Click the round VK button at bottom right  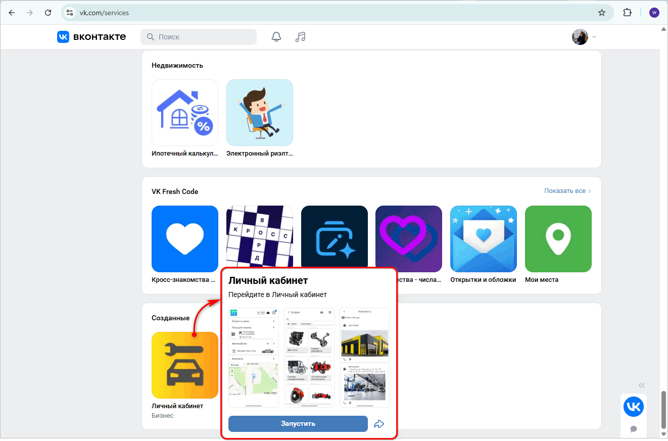tap(633, 407)
